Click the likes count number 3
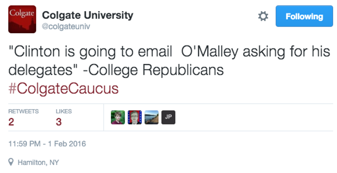Viewport: 337px width, 173px height. point(59,122)
